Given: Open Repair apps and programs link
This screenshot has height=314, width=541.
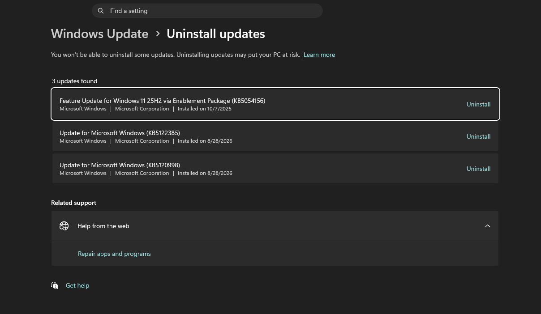Looking at the screenshot, I should point(114,254).
